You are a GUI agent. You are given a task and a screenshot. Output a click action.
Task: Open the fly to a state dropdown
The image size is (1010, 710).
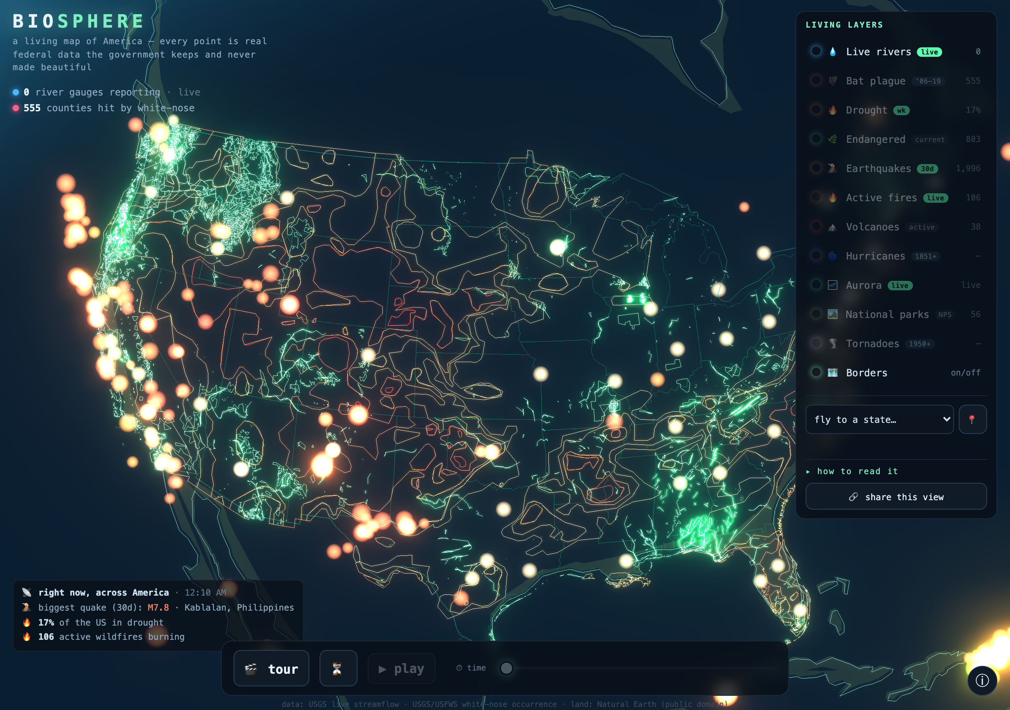pyautogui.click(x=879, y=419)
